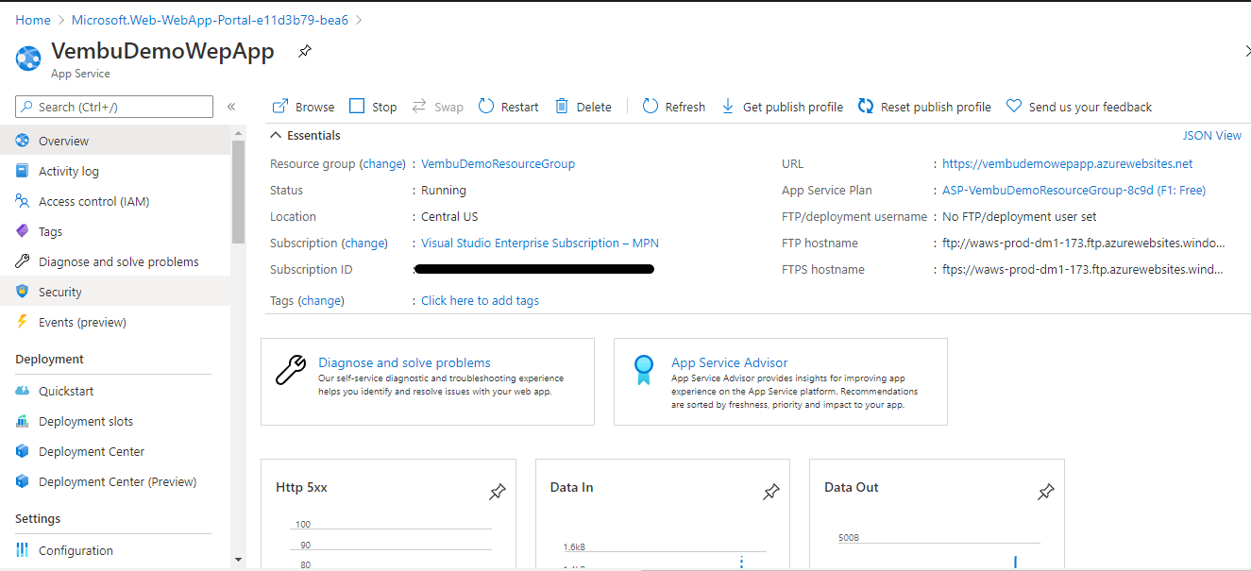1251x571 pixels.
Task: Open Visual Studio Enterprise Subscription link
Action: click(540, 243)
